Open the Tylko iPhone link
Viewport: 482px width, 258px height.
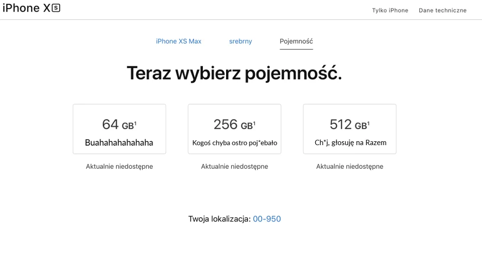click(x=390, y=11)
